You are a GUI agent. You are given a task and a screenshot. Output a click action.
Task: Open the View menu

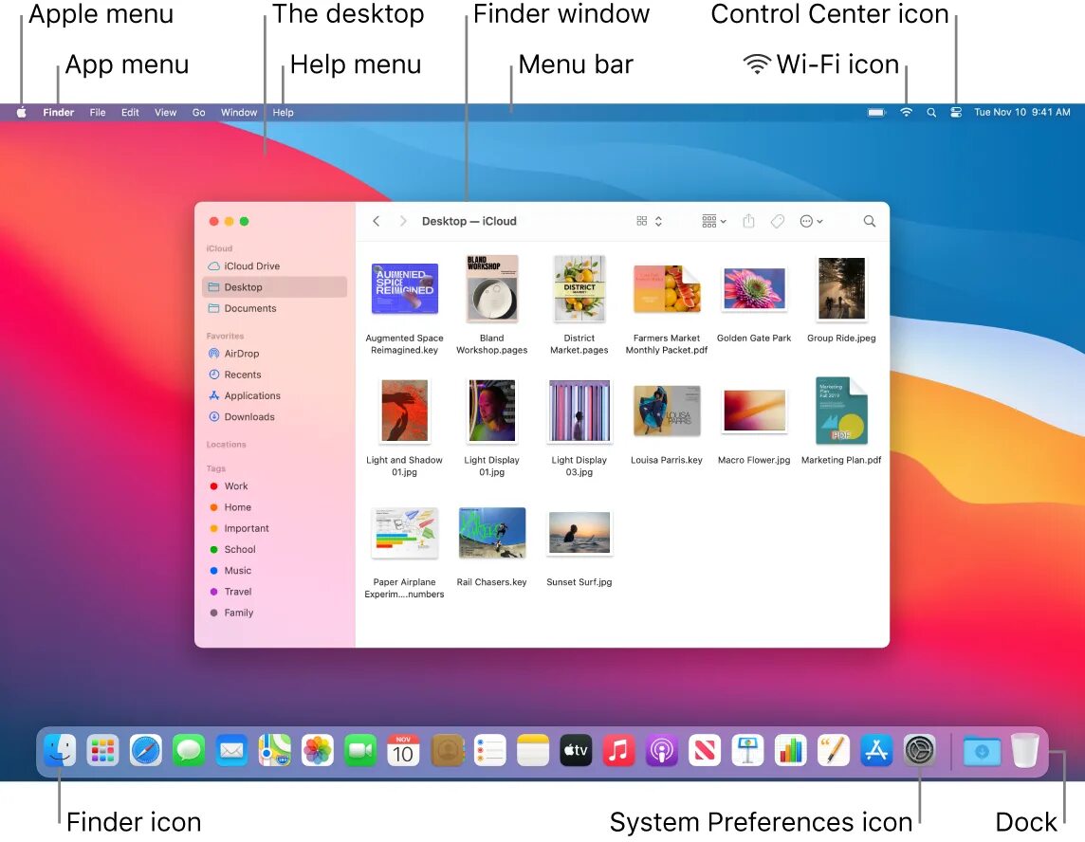point(165,112)
